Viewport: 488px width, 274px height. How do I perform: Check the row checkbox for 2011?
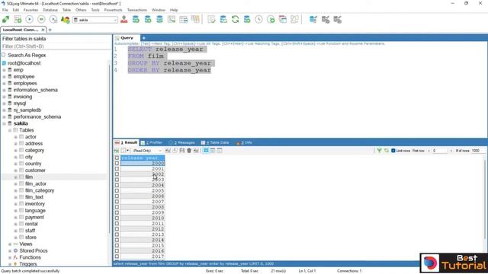[x=117, y=223]
